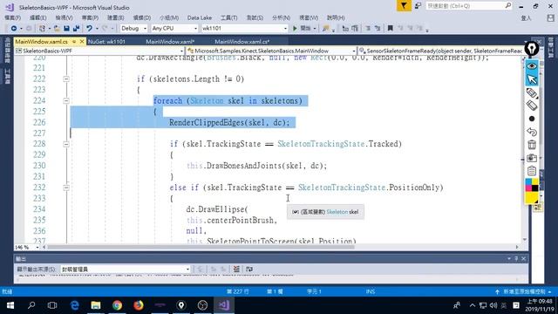Open the menu bar item labelled (T)
558x314 pixels.
pos(228,17)
